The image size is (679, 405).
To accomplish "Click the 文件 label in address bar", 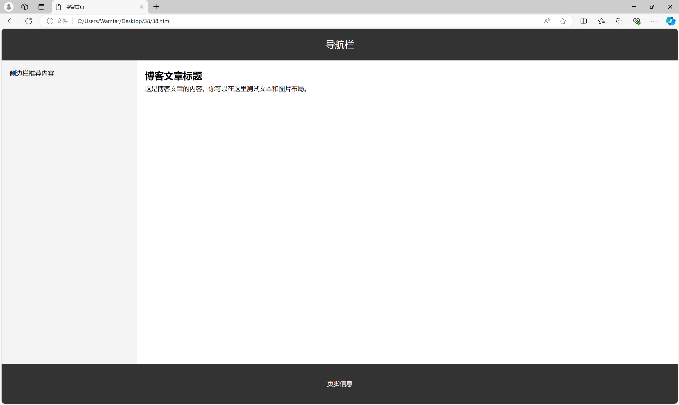I will click(x=62, y=21).
